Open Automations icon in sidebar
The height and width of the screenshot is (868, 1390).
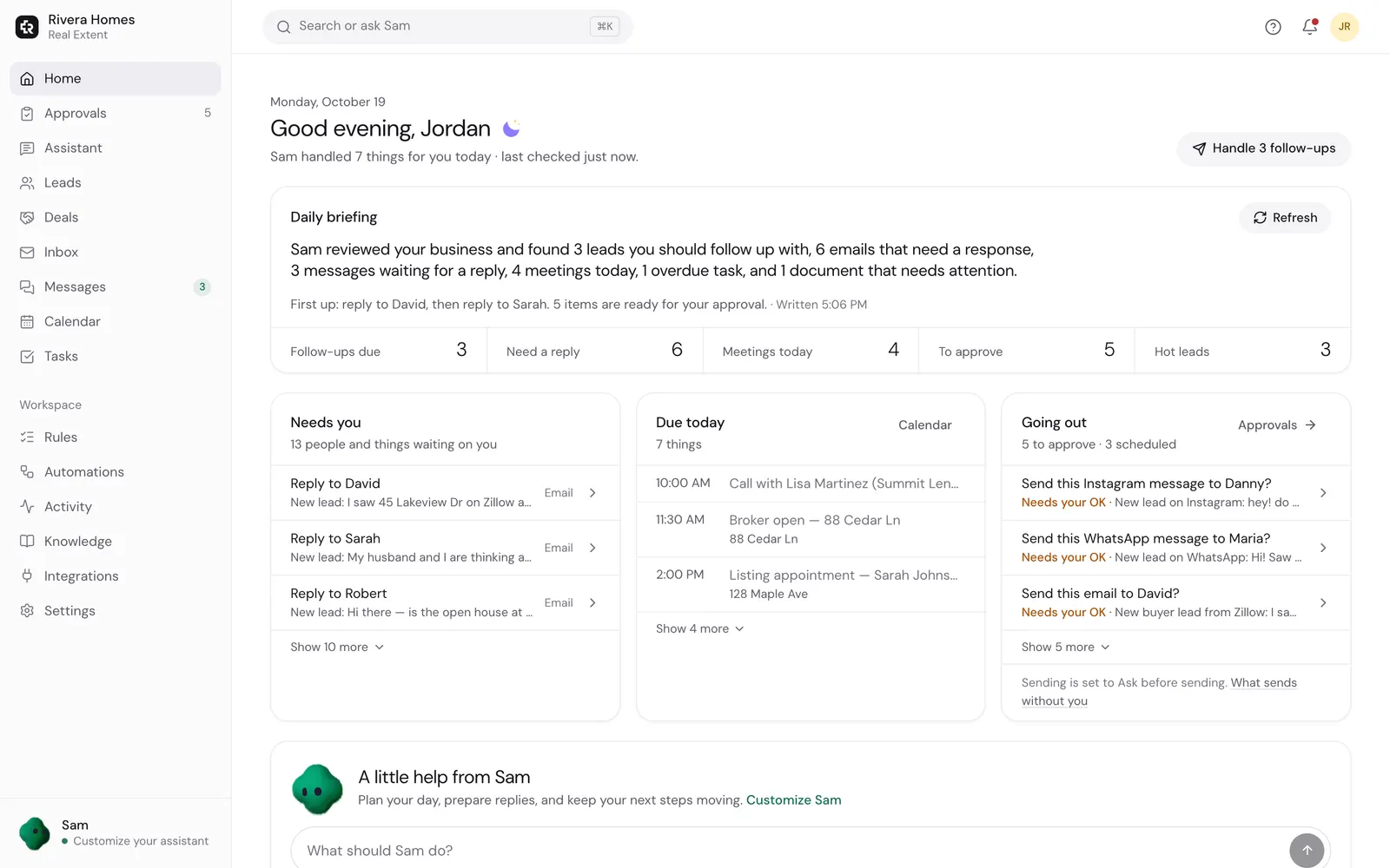point(27,472)
